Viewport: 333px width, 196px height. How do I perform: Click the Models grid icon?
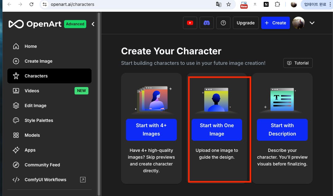[16, 135]
